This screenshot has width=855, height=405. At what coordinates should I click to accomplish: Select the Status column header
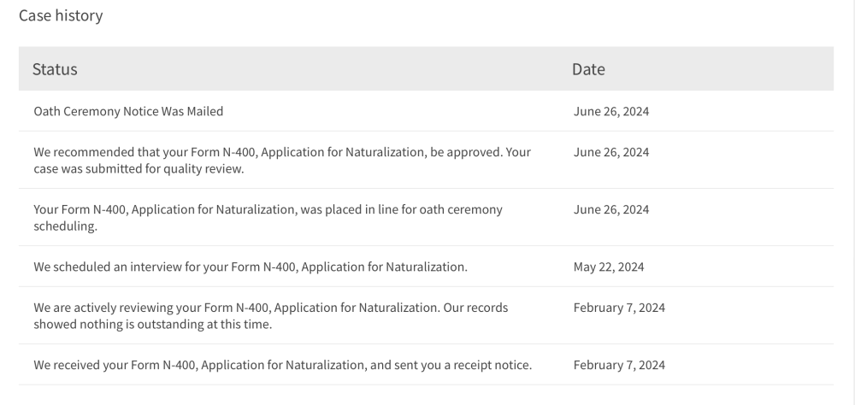click(55, 69)
